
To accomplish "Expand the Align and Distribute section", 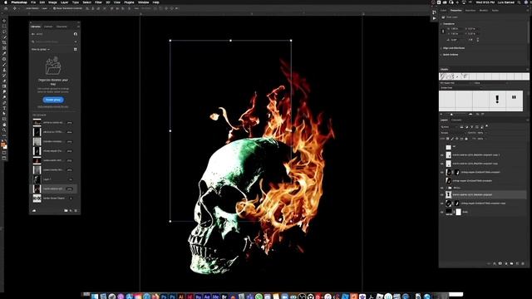I will coord(441,48).
